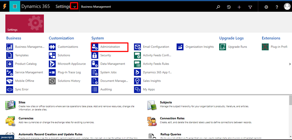The image size is (292, 140).
Task: Open the user profile avatar
Action: 287,7
